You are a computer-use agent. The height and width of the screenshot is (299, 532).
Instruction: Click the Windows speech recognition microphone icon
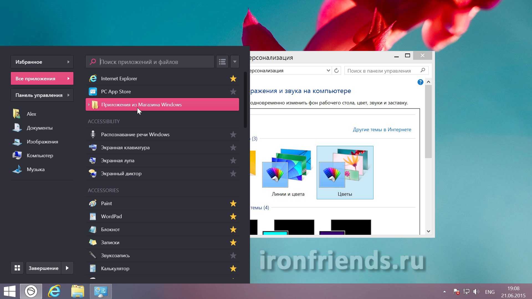[93, 135]
